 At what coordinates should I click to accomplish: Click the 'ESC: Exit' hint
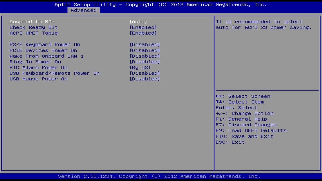(x=230, y=142)
